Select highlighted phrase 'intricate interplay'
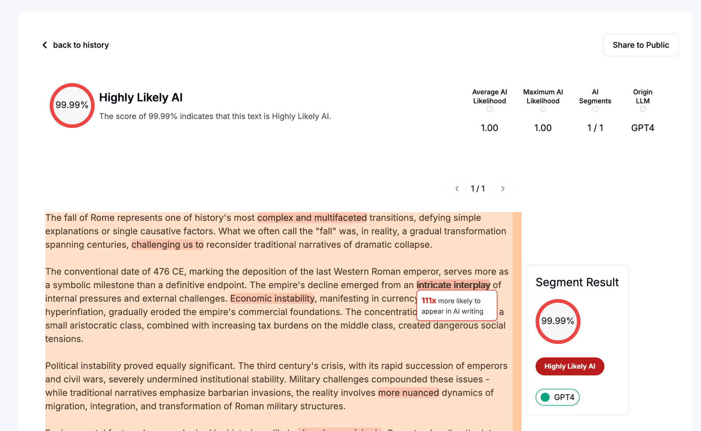Viewport: 701px width, 431px height. pos(453,285)
